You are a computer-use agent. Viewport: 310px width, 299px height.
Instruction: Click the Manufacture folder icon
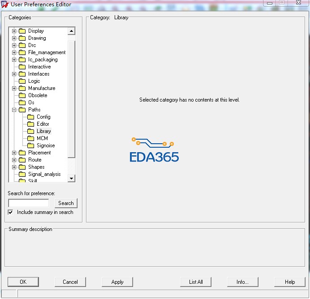pyautogui.click(x=22, y=88)
